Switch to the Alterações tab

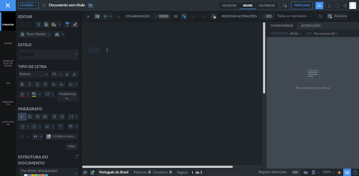click(x=310, y=26)
